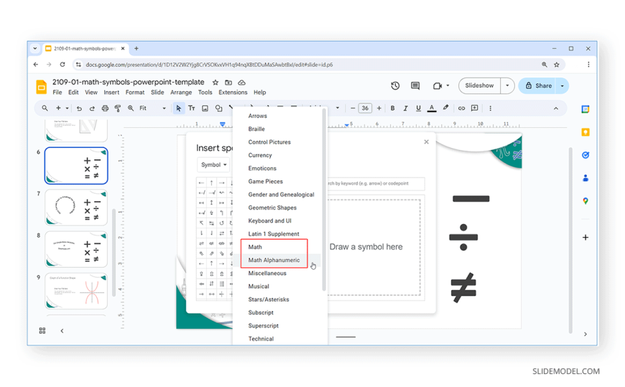Star the presentation title
Viewport: 625px width, 387px height.
coord(216,83)
